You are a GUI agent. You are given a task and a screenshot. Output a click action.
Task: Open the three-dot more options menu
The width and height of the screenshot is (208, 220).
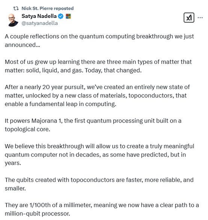pyautogui.click(x=200, y=18)
